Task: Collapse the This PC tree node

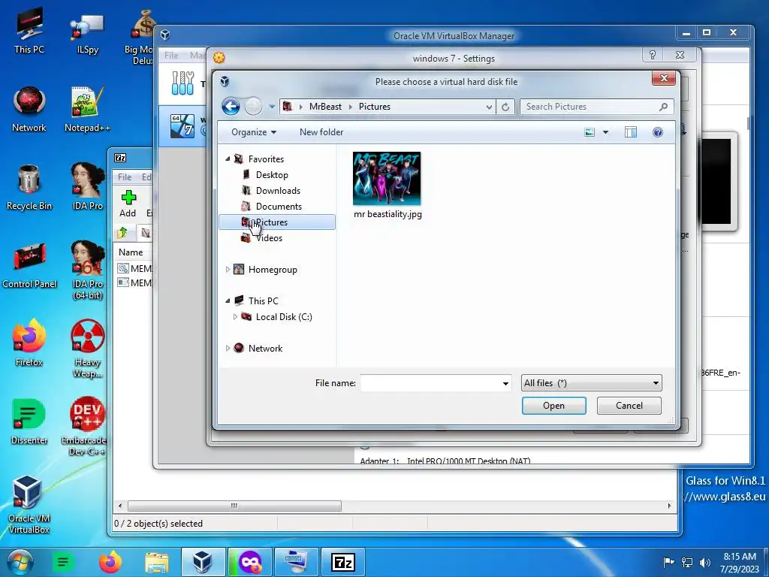Action: point(228,301)
